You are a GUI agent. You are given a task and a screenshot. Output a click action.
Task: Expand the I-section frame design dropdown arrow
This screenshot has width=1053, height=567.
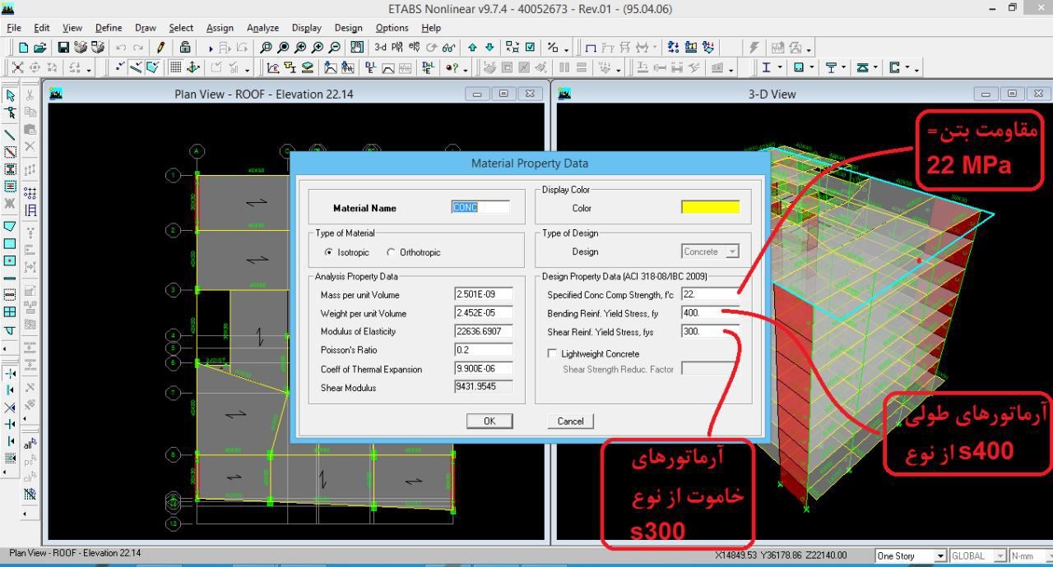(780, 67)
